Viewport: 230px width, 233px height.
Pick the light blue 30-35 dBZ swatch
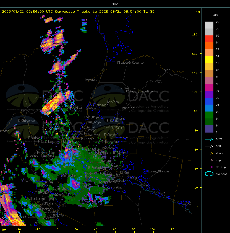tap(209, 108)
